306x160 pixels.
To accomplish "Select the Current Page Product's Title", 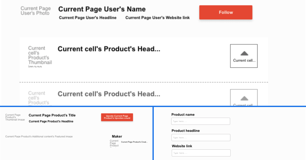I will pos(52,115).
